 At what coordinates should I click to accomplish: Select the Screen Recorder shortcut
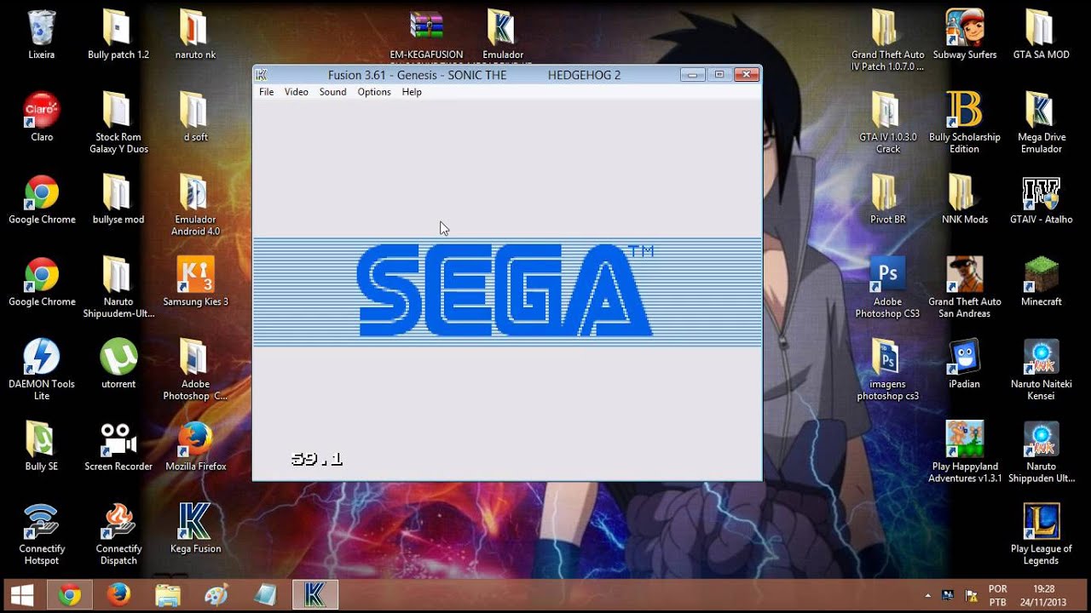coord(118,446)
